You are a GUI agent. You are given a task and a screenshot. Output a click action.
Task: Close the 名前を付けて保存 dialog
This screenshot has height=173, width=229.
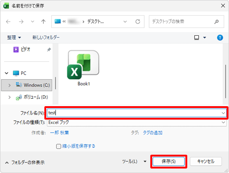(x=223, y=6)
